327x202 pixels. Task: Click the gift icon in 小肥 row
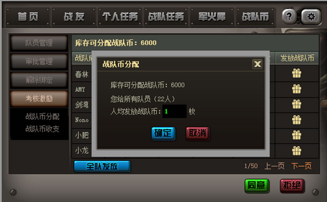pos(297,135)
